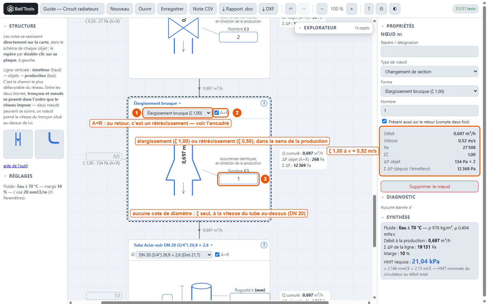Open info icon on Tube Acier noir card
Viewport: 487px width, 304px height.
(264, 245)
